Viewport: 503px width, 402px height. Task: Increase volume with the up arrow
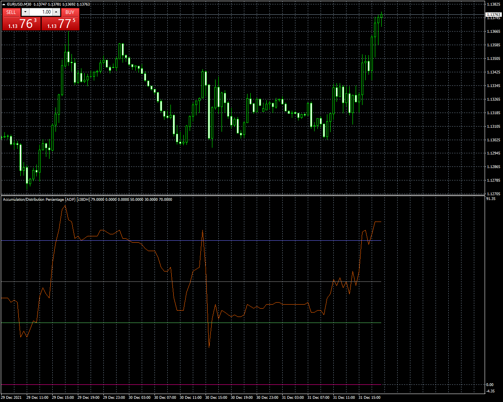coord(56,12)
